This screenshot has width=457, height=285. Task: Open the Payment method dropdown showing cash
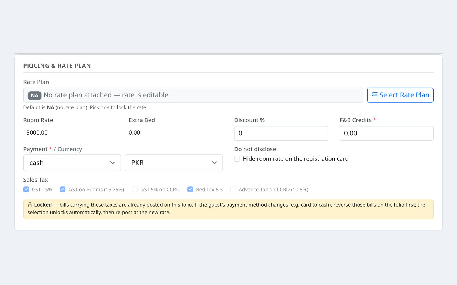[72, 163]
